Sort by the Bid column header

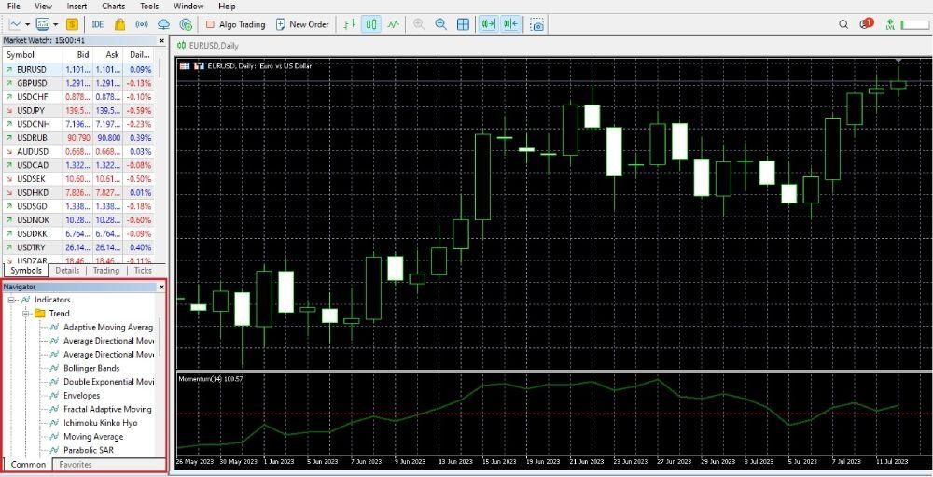click(x=78, y=55)
